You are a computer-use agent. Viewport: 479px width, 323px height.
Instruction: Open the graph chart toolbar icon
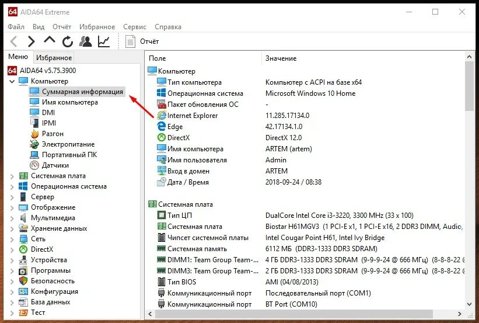(x=103, y=41)
